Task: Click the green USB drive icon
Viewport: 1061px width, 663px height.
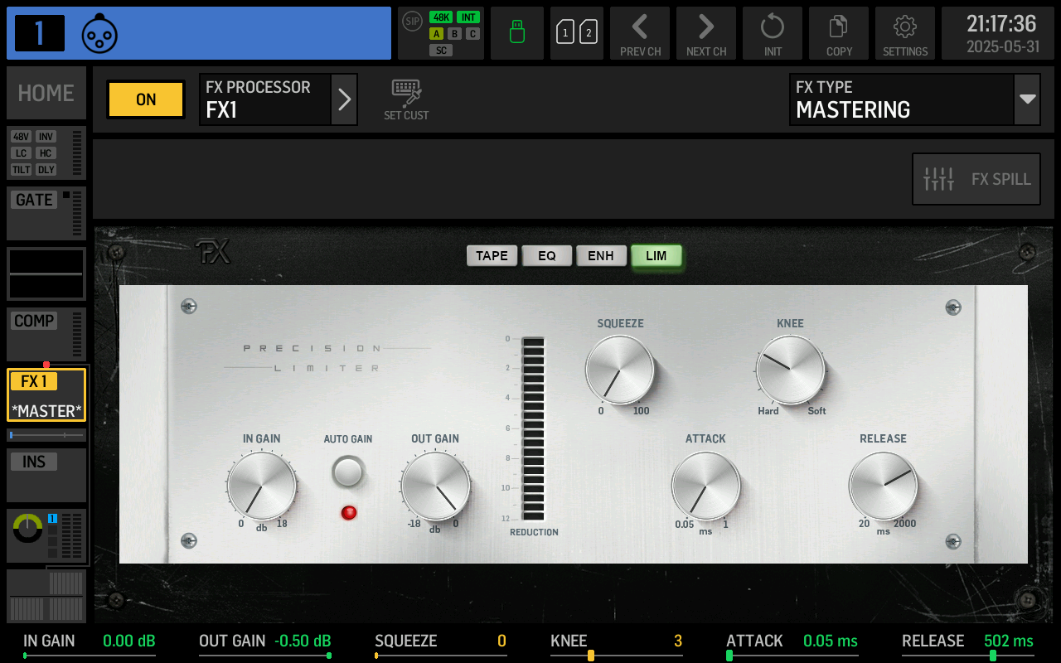Action: [x=516, y=33]
